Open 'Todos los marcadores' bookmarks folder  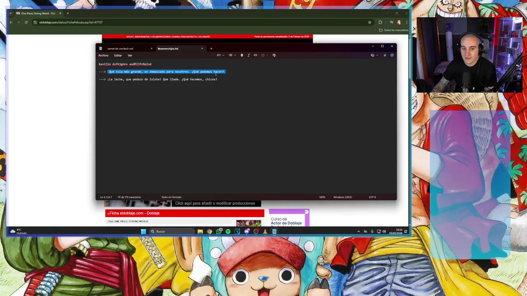394,30
